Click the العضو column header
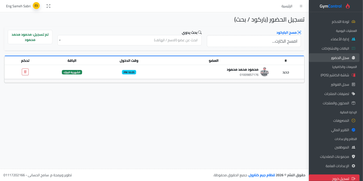This screenshot has height=181, width=363. [x=214, y=61]
